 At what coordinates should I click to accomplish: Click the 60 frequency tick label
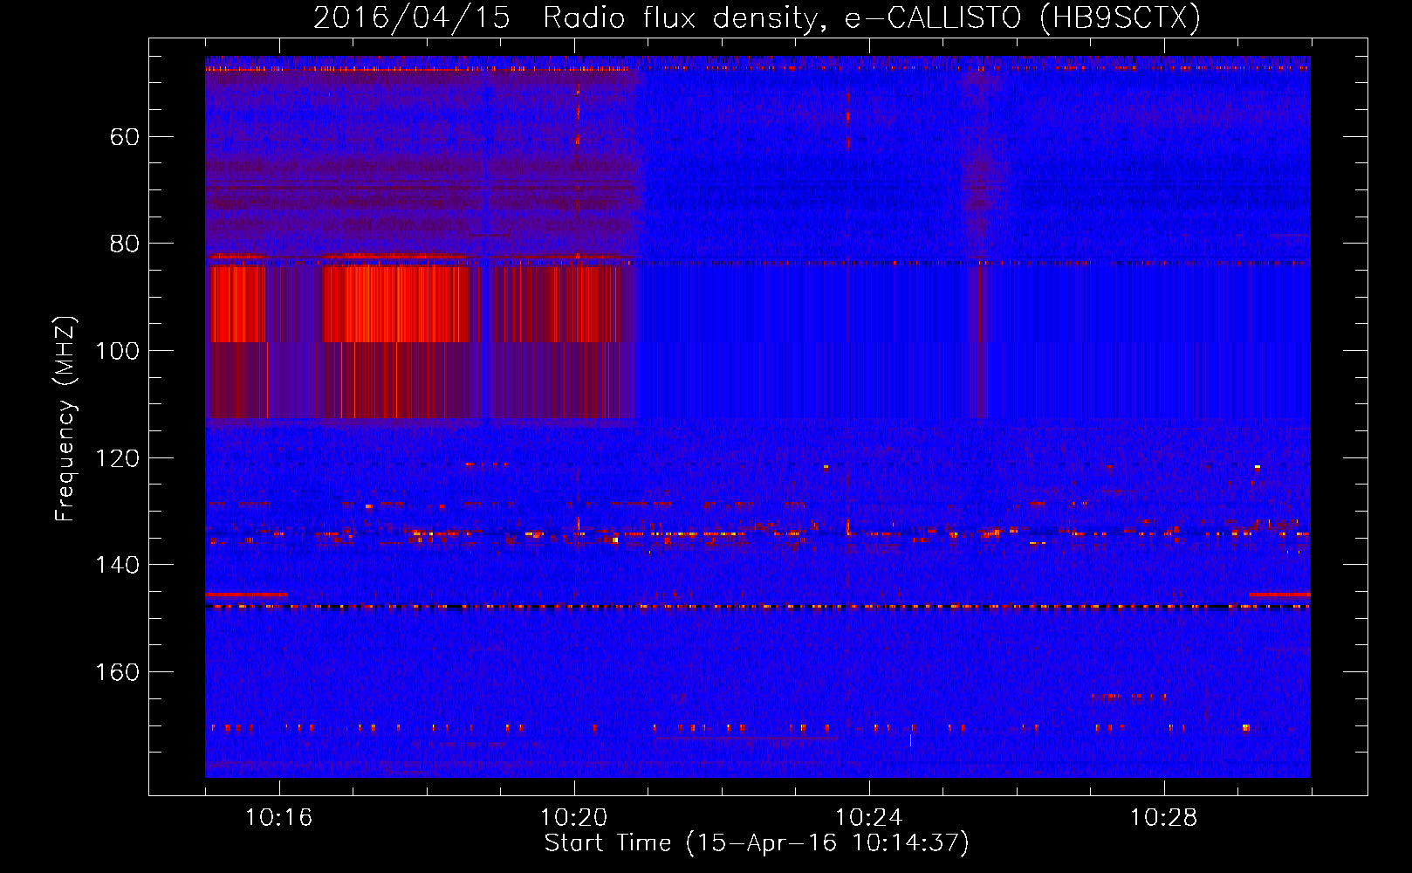pos(125,137)
